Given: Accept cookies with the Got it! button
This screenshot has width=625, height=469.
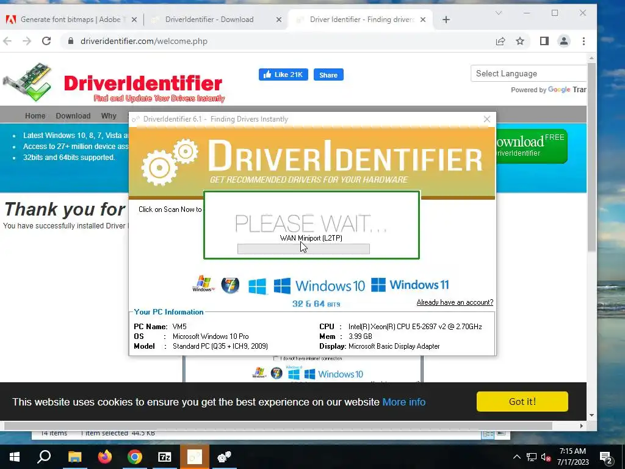Looking at the screenshot, I should 522,401.
